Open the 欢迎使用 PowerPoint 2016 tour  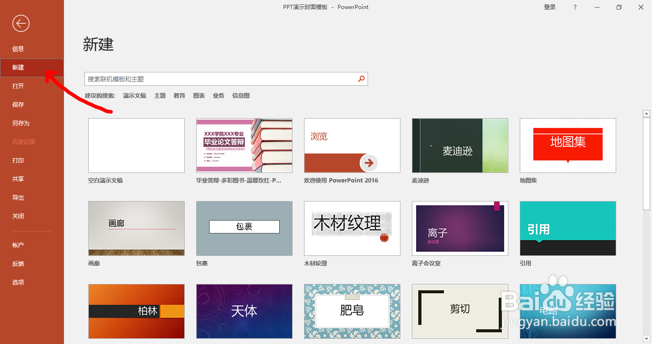point(352,145)
